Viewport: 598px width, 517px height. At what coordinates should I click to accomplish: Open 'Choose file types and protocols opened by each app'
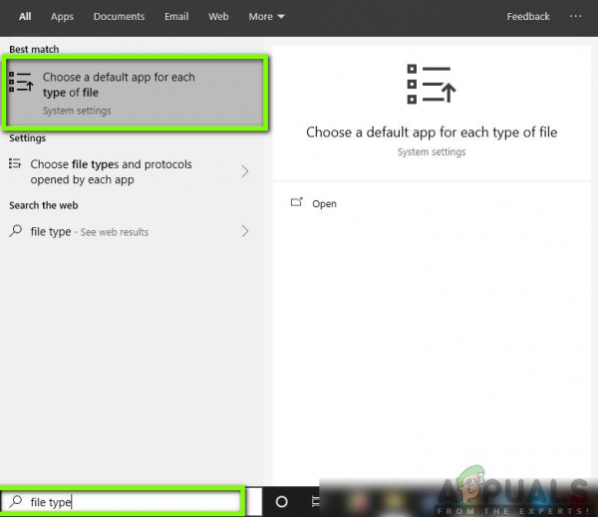pos(130,172)
